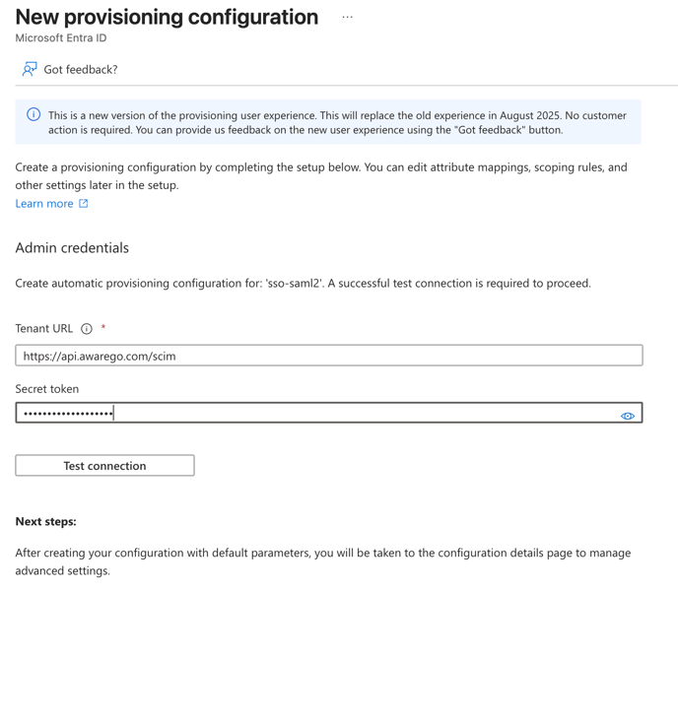The width and height of the screenshot is (678, 722).
Task: Click the info icon in the banner
Action: [34, 115]
